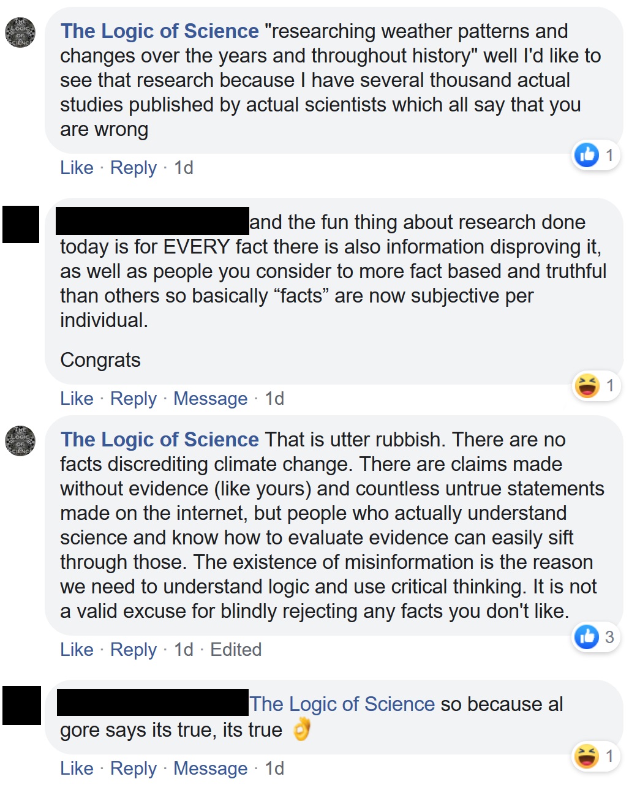The height and width of the screenshot is (790, 629).
Task: Like the Al Gore comment
Action: click(x=77, y=769)
